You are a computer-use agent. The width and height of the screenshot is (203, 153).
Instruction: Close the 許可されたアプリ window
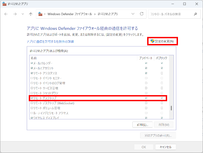pos(197,4)
